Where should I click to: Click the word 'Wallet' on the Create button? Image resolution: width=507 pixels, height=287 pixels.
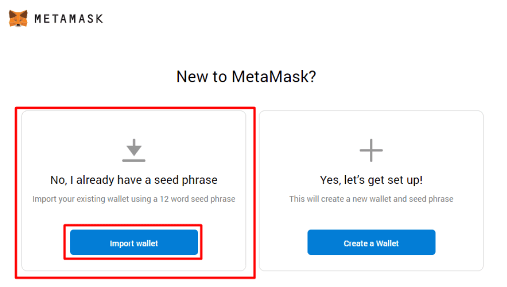pos(387,243)
